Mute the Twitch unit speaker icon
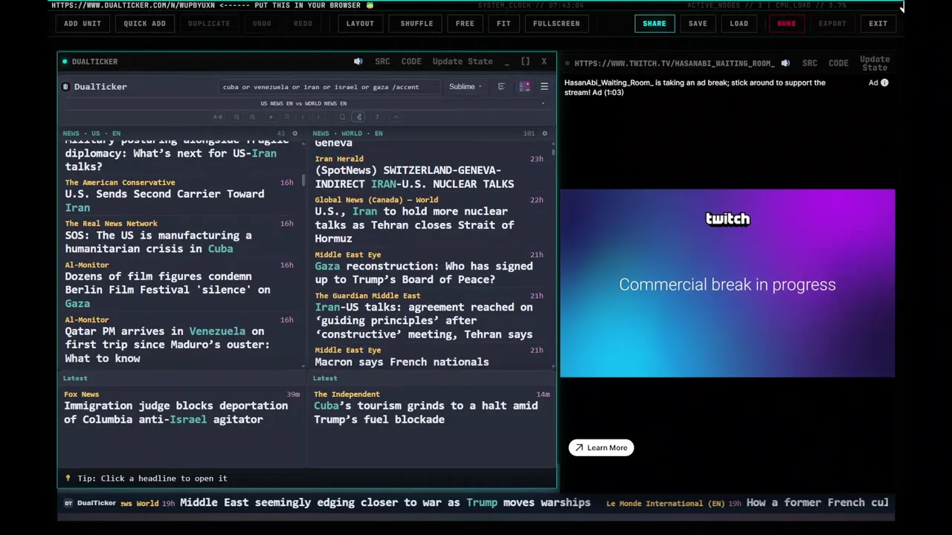Viewport: 952px width, 535px height. [785, 63]
